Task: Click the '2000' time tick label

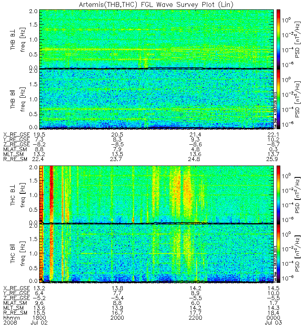Action: [x=118, y=318]
